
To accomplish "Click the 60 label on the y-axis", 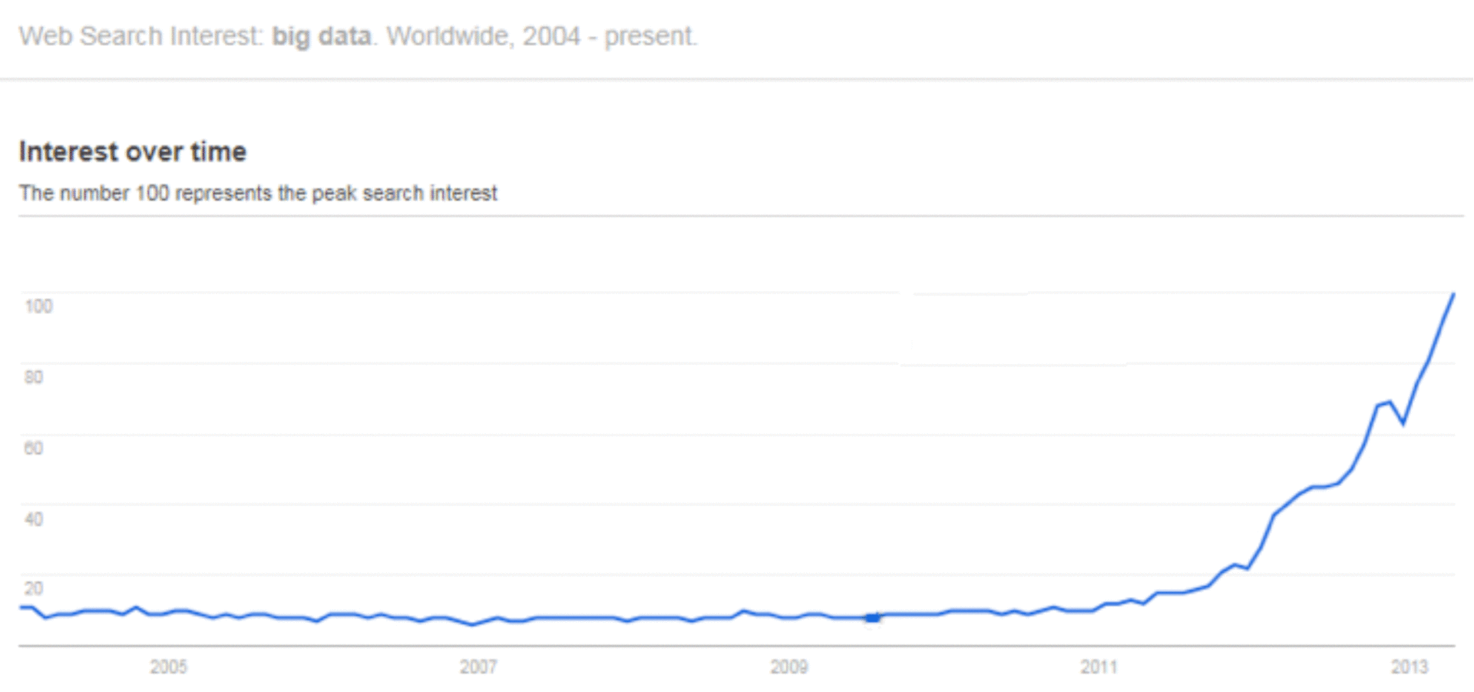I will [34, 448].
